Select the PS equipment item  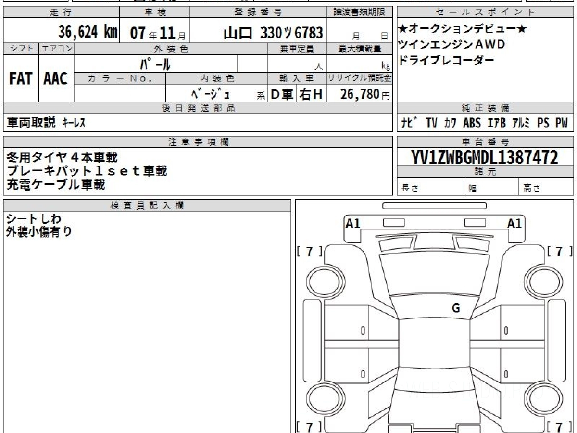[x=543, y=123]
